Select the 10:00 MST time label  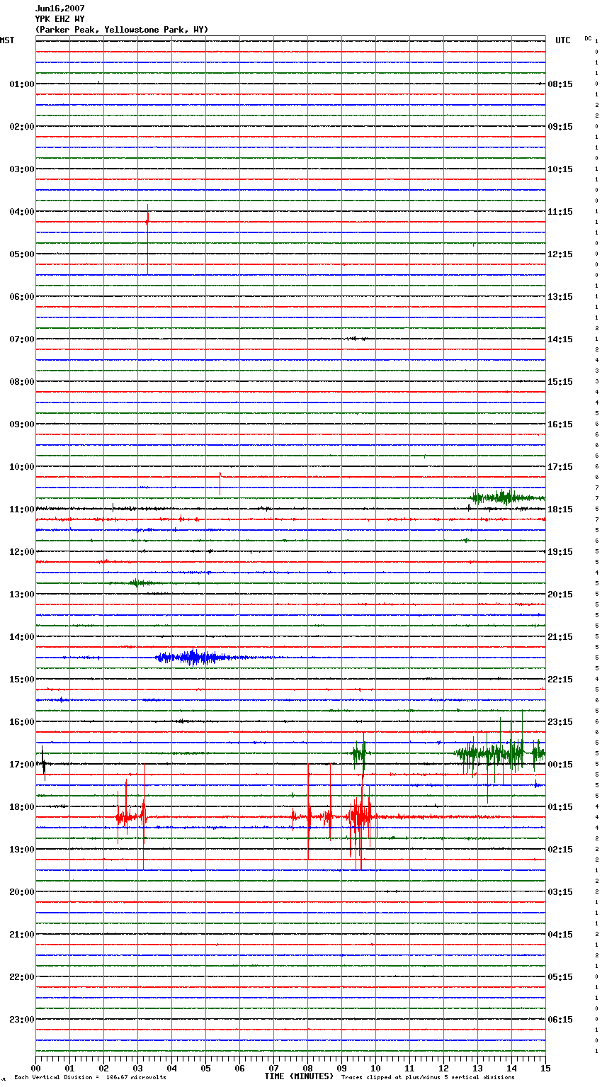[x=22, y=467]
